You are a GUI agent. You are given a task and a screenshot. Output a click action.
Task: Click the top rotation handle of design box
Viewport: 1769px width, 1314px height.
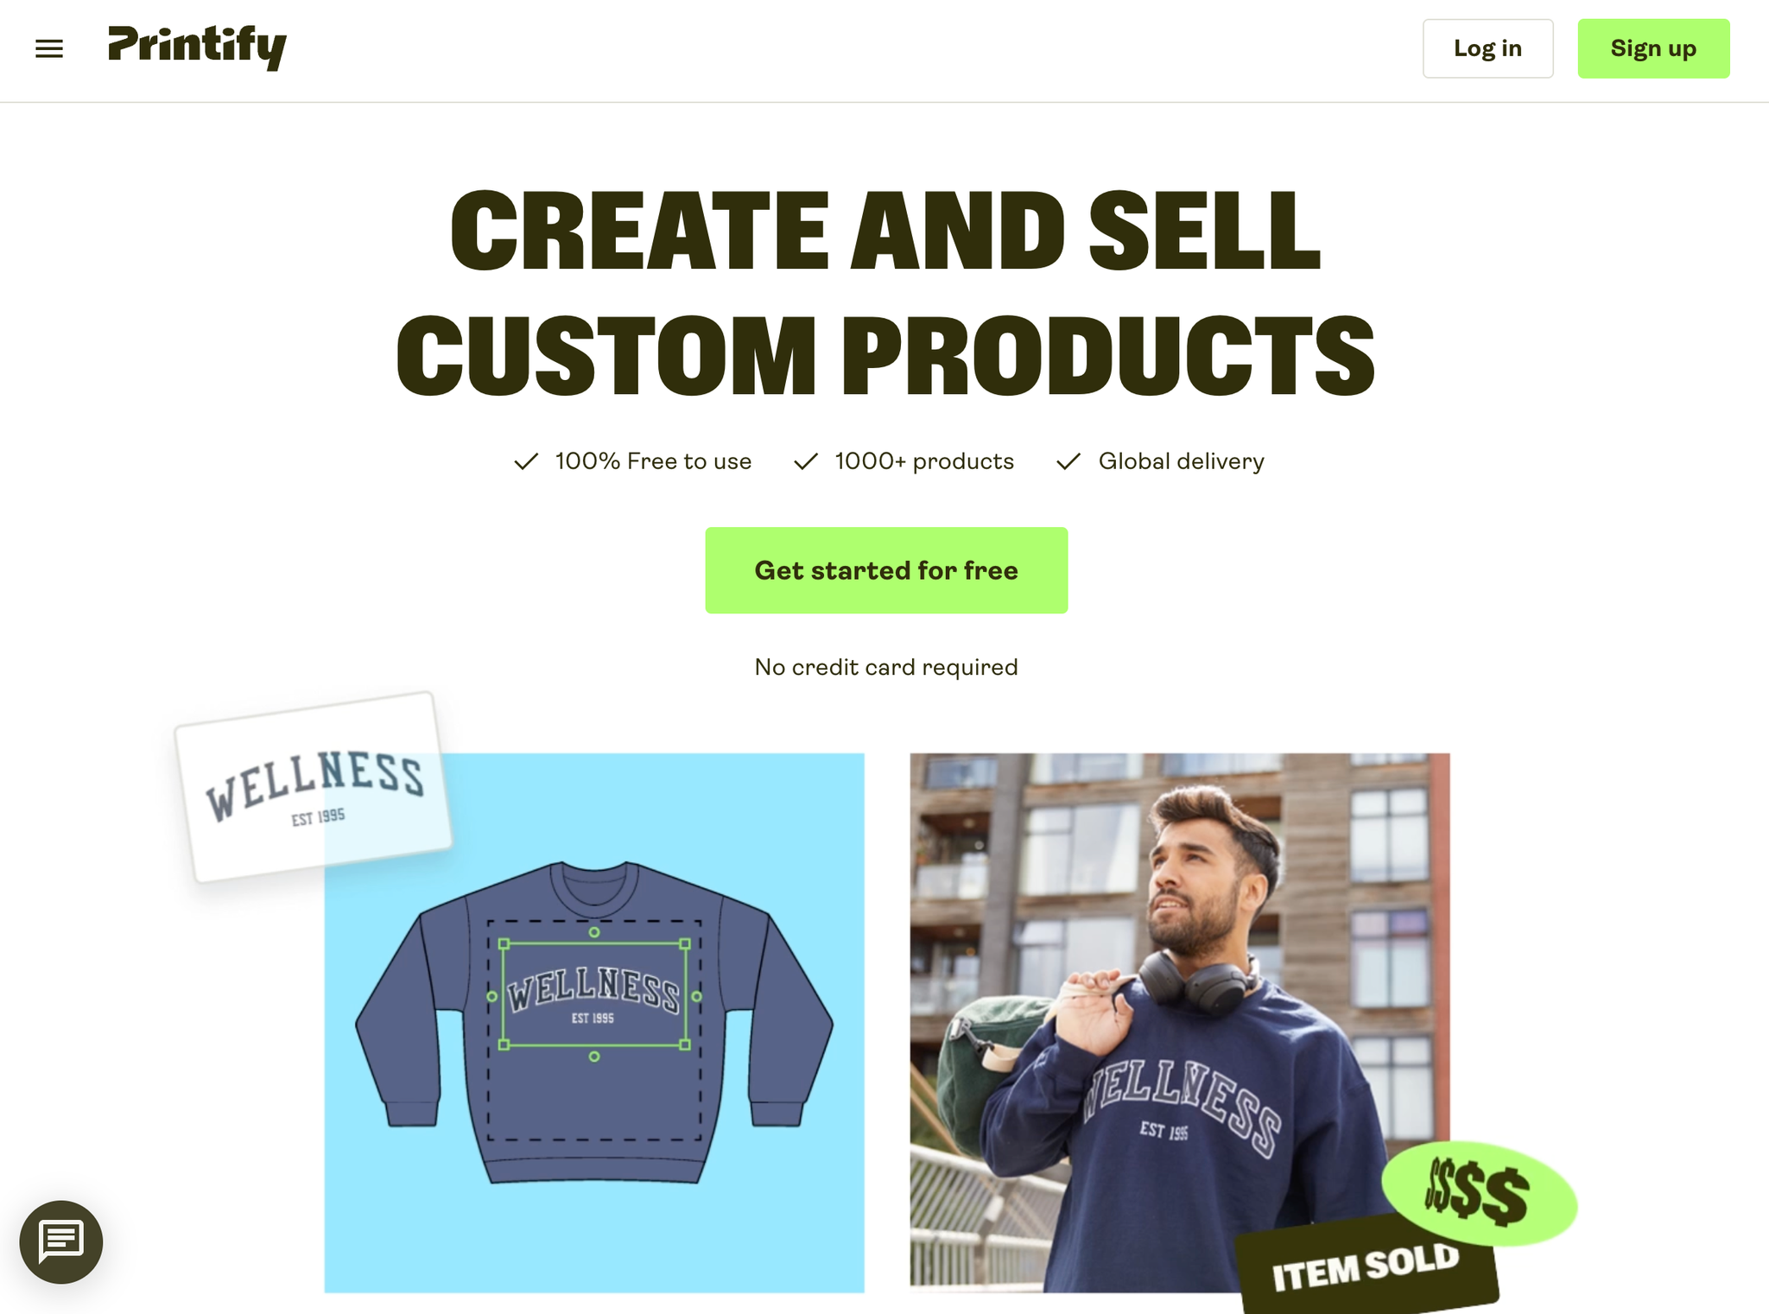(594, 932)
